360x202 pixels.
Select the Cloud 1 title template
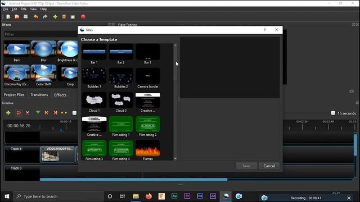tap(94, 102)
